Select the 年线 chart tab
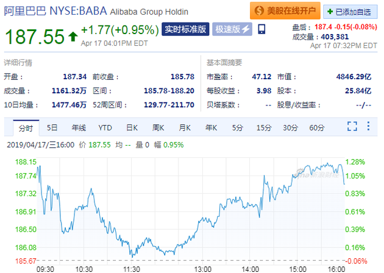Image resolution: width=384 pixels, height=273 pixels. [79, 127]
